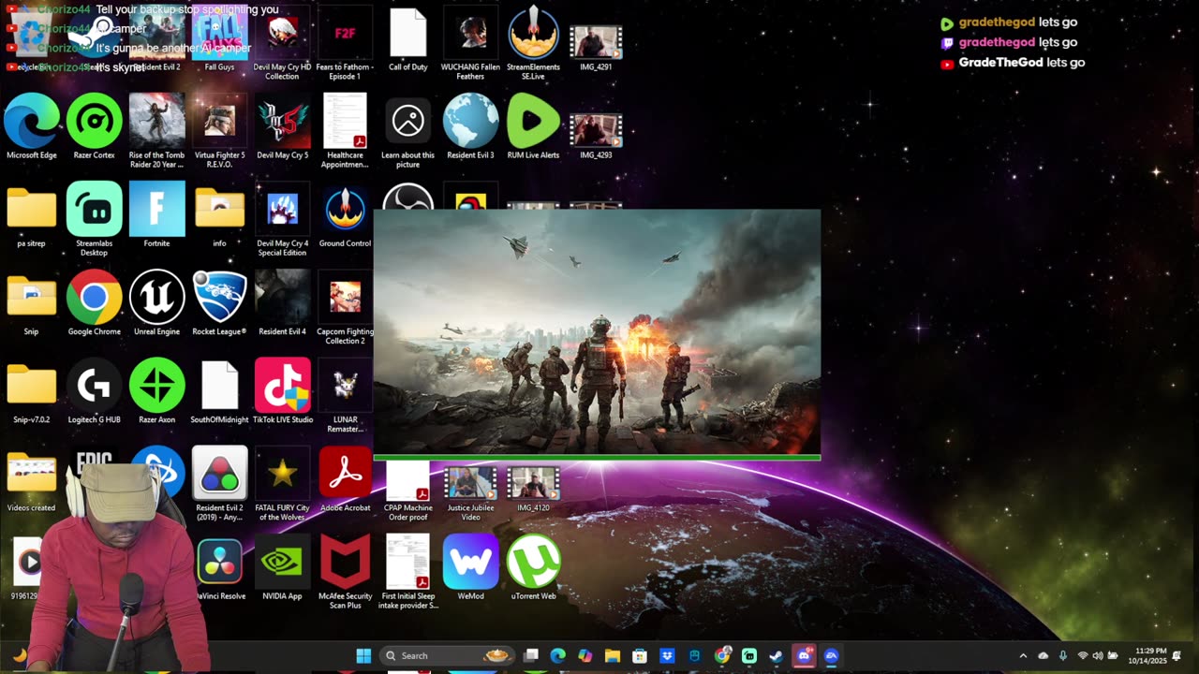Viewport: 1199px width, 674px height.
Task: Switch to the EA app on the taskbar
Action: tap(831, 656)
